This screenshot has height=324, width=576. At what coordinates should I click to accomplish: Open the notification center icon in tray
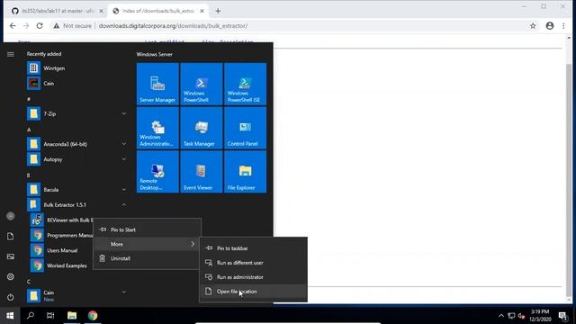point(562,316)
